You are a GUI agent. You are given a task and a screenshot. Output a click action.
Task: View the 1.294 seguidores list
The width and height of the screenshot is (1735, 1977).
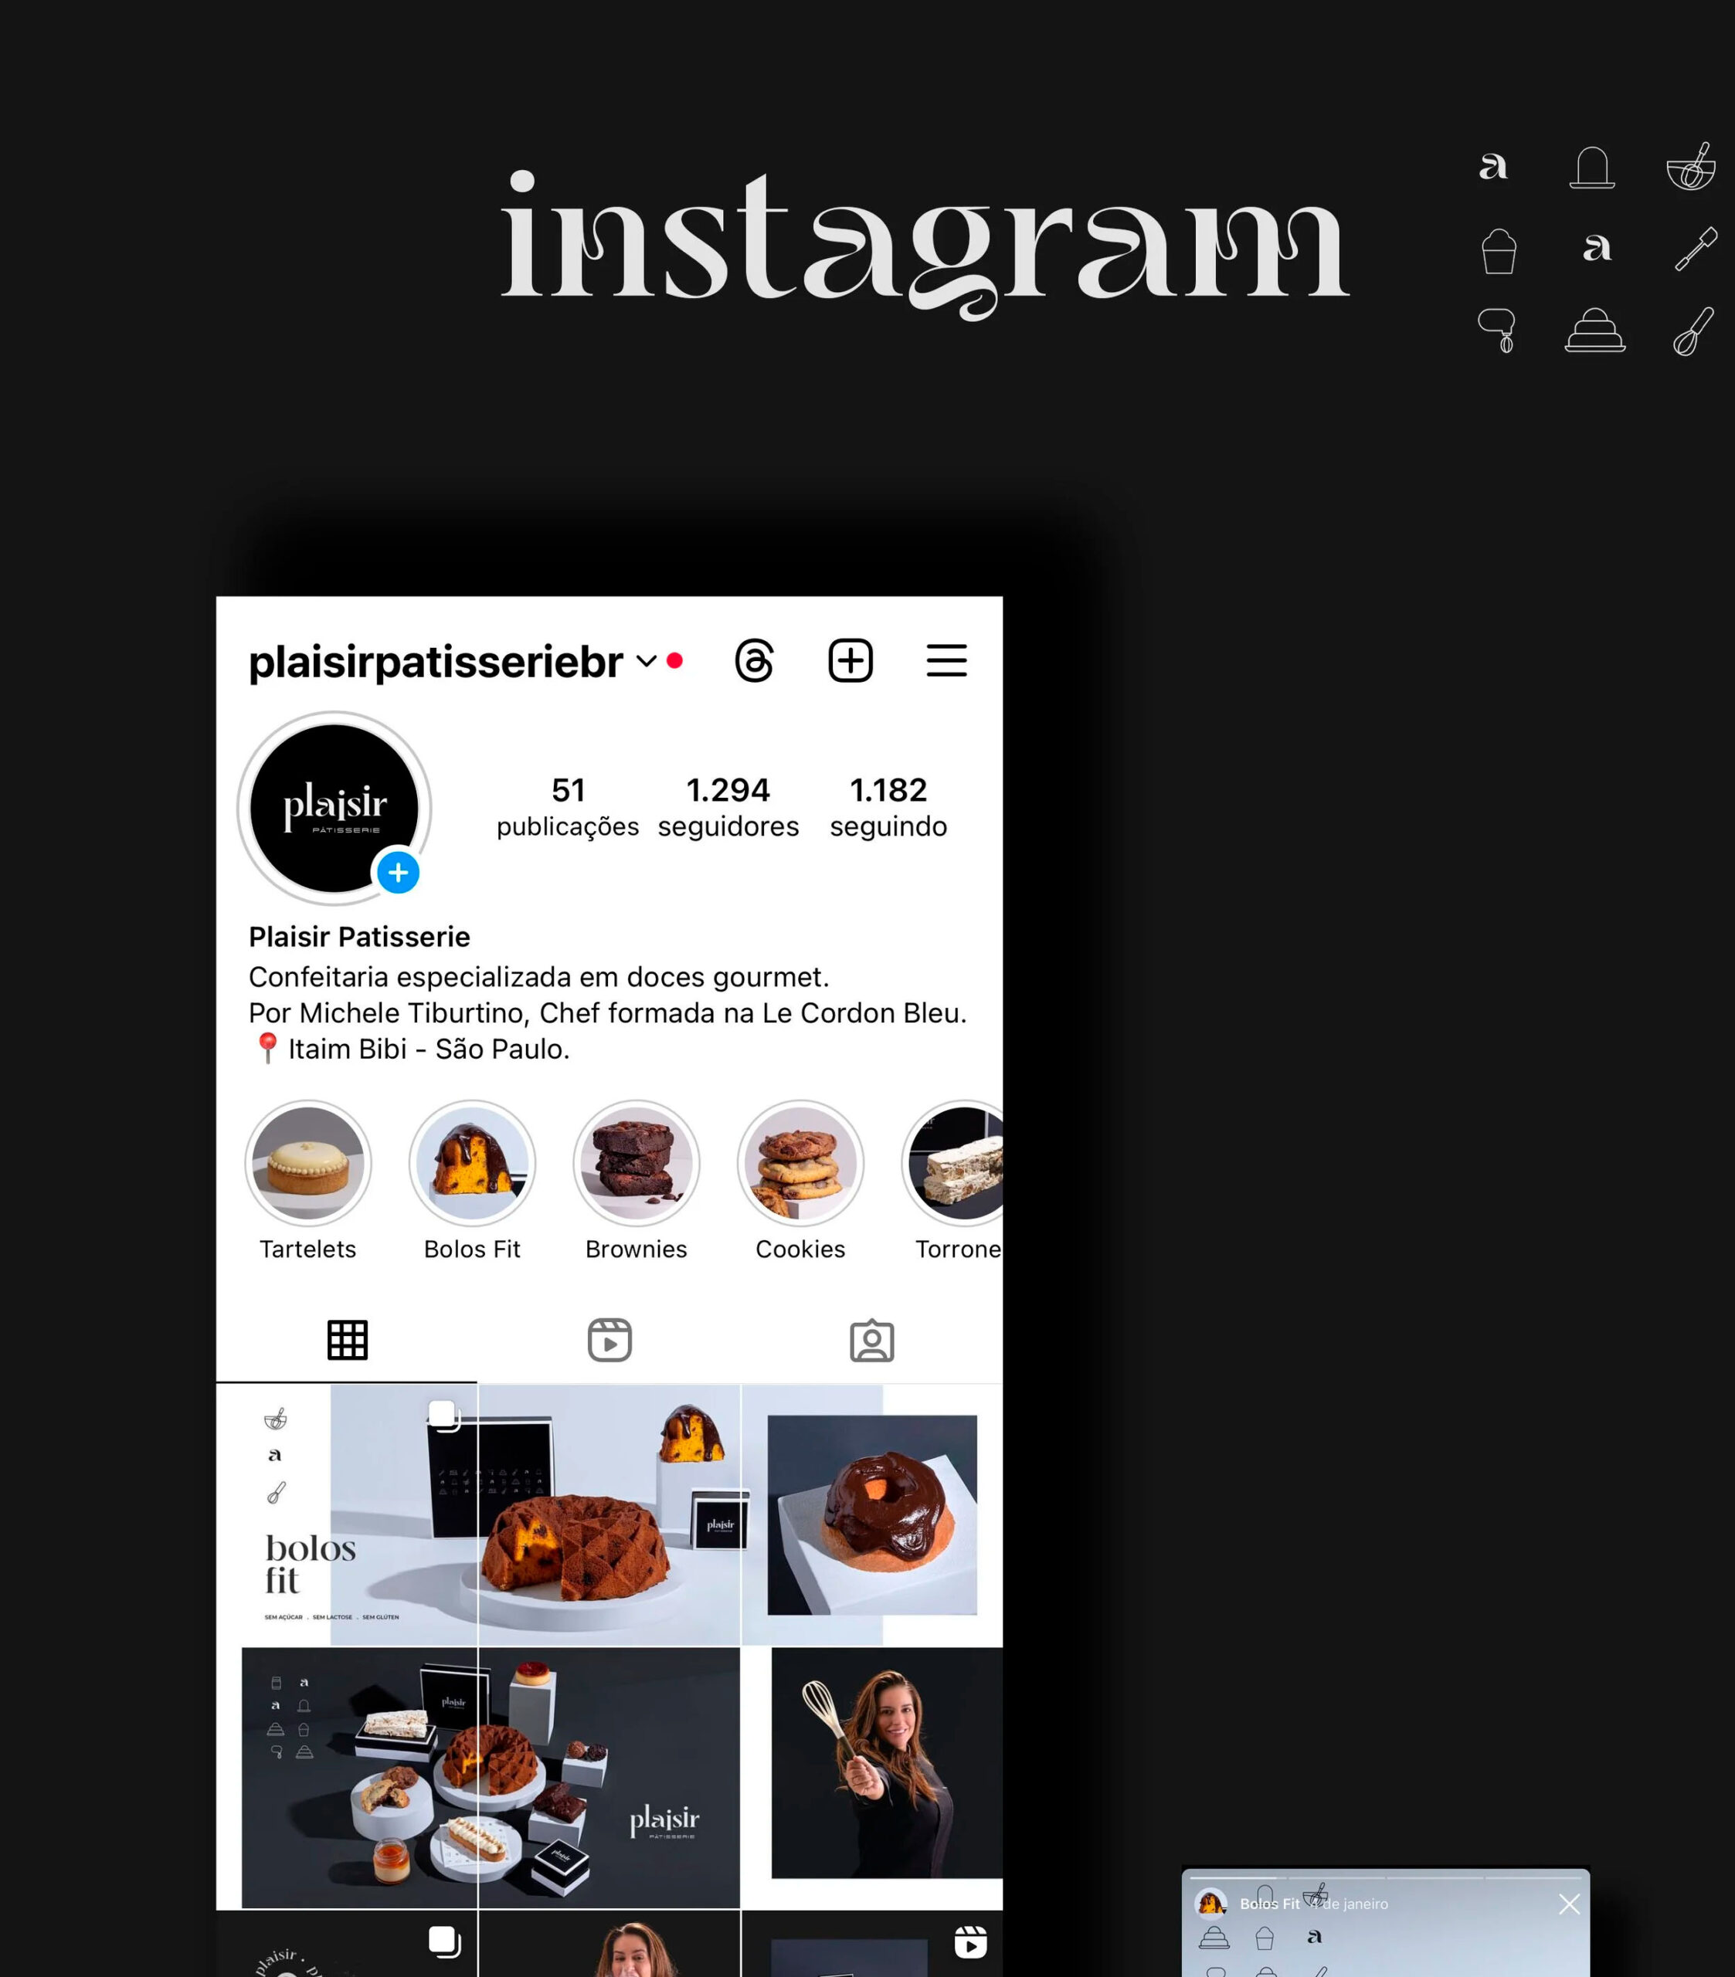tap(728, 807)
